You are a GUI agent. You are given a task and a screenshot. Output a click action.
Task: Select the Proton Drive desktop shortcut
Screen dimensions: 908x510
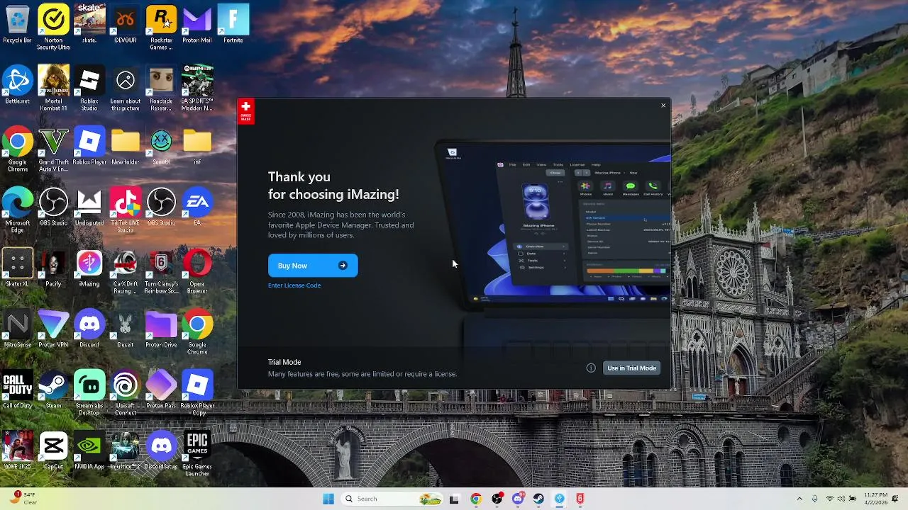[x=161, y=329]
